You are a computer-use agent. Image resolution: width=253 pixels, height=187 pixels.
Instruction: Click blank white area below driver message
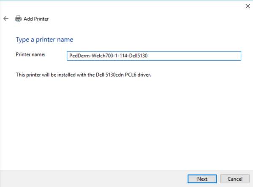tap(126, 122)
